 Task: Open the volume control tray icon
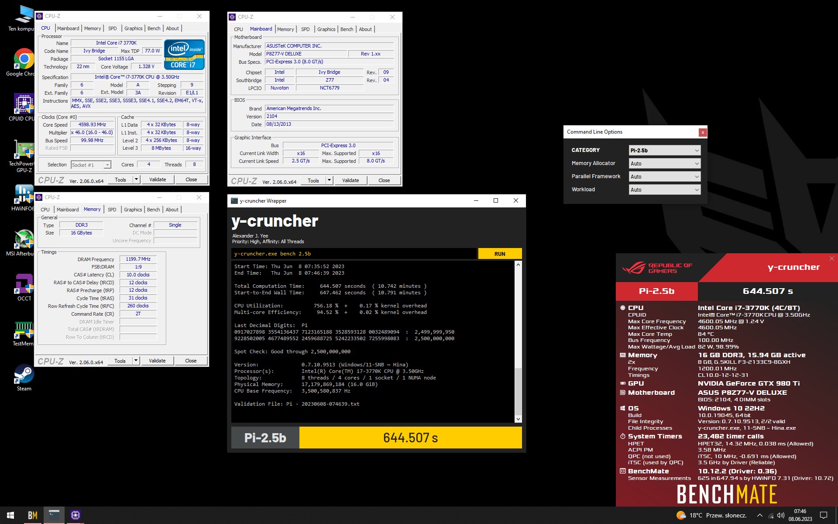[781, 515]
